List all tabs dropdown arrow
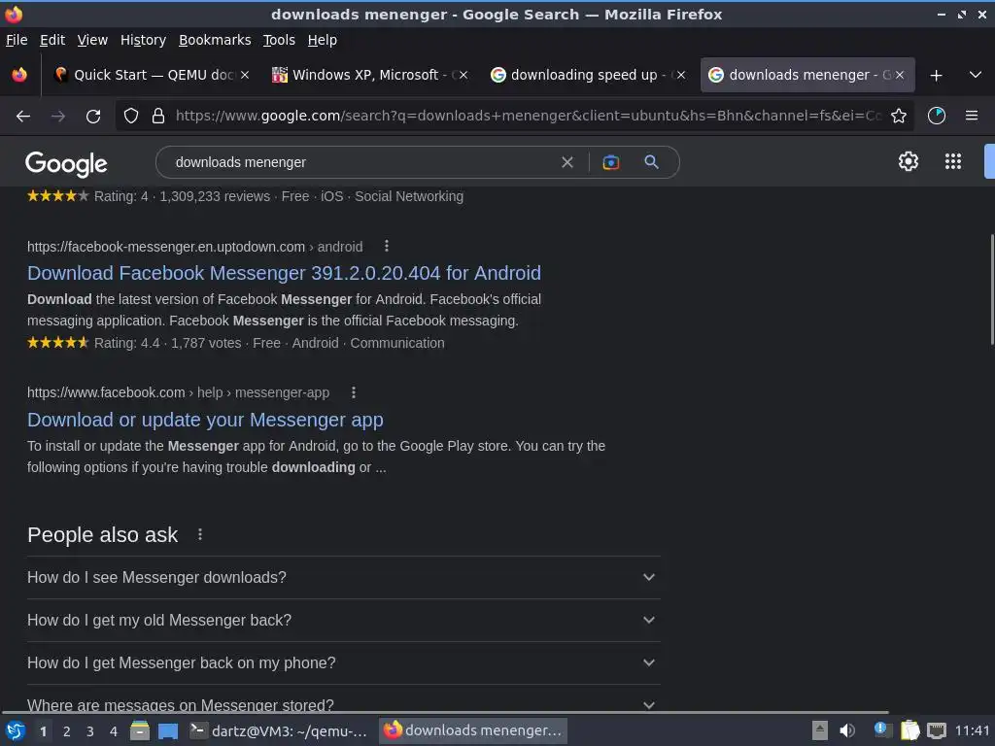This screenshot has width=995, height=746. (976, 75)
